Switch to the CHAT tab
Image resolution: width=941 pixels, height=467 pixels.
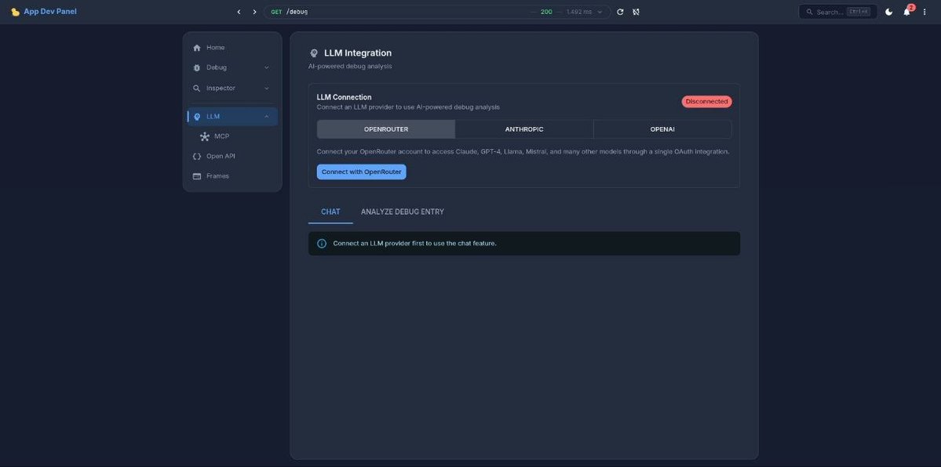pyautogui.click(x=330, y=212)
